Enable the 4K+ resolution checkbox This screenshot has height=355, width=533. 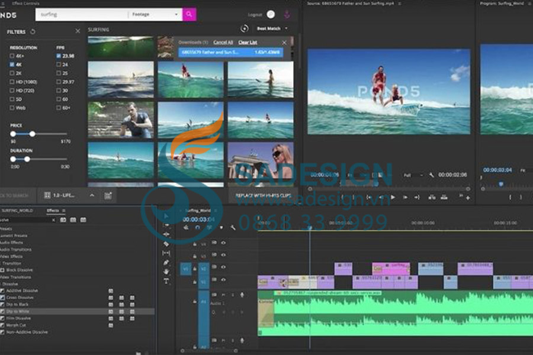(x=12, y=56)
